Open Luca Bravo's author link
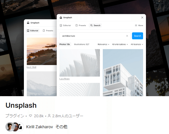The height and width of the screenshot is (134, 169). point(64,79)
